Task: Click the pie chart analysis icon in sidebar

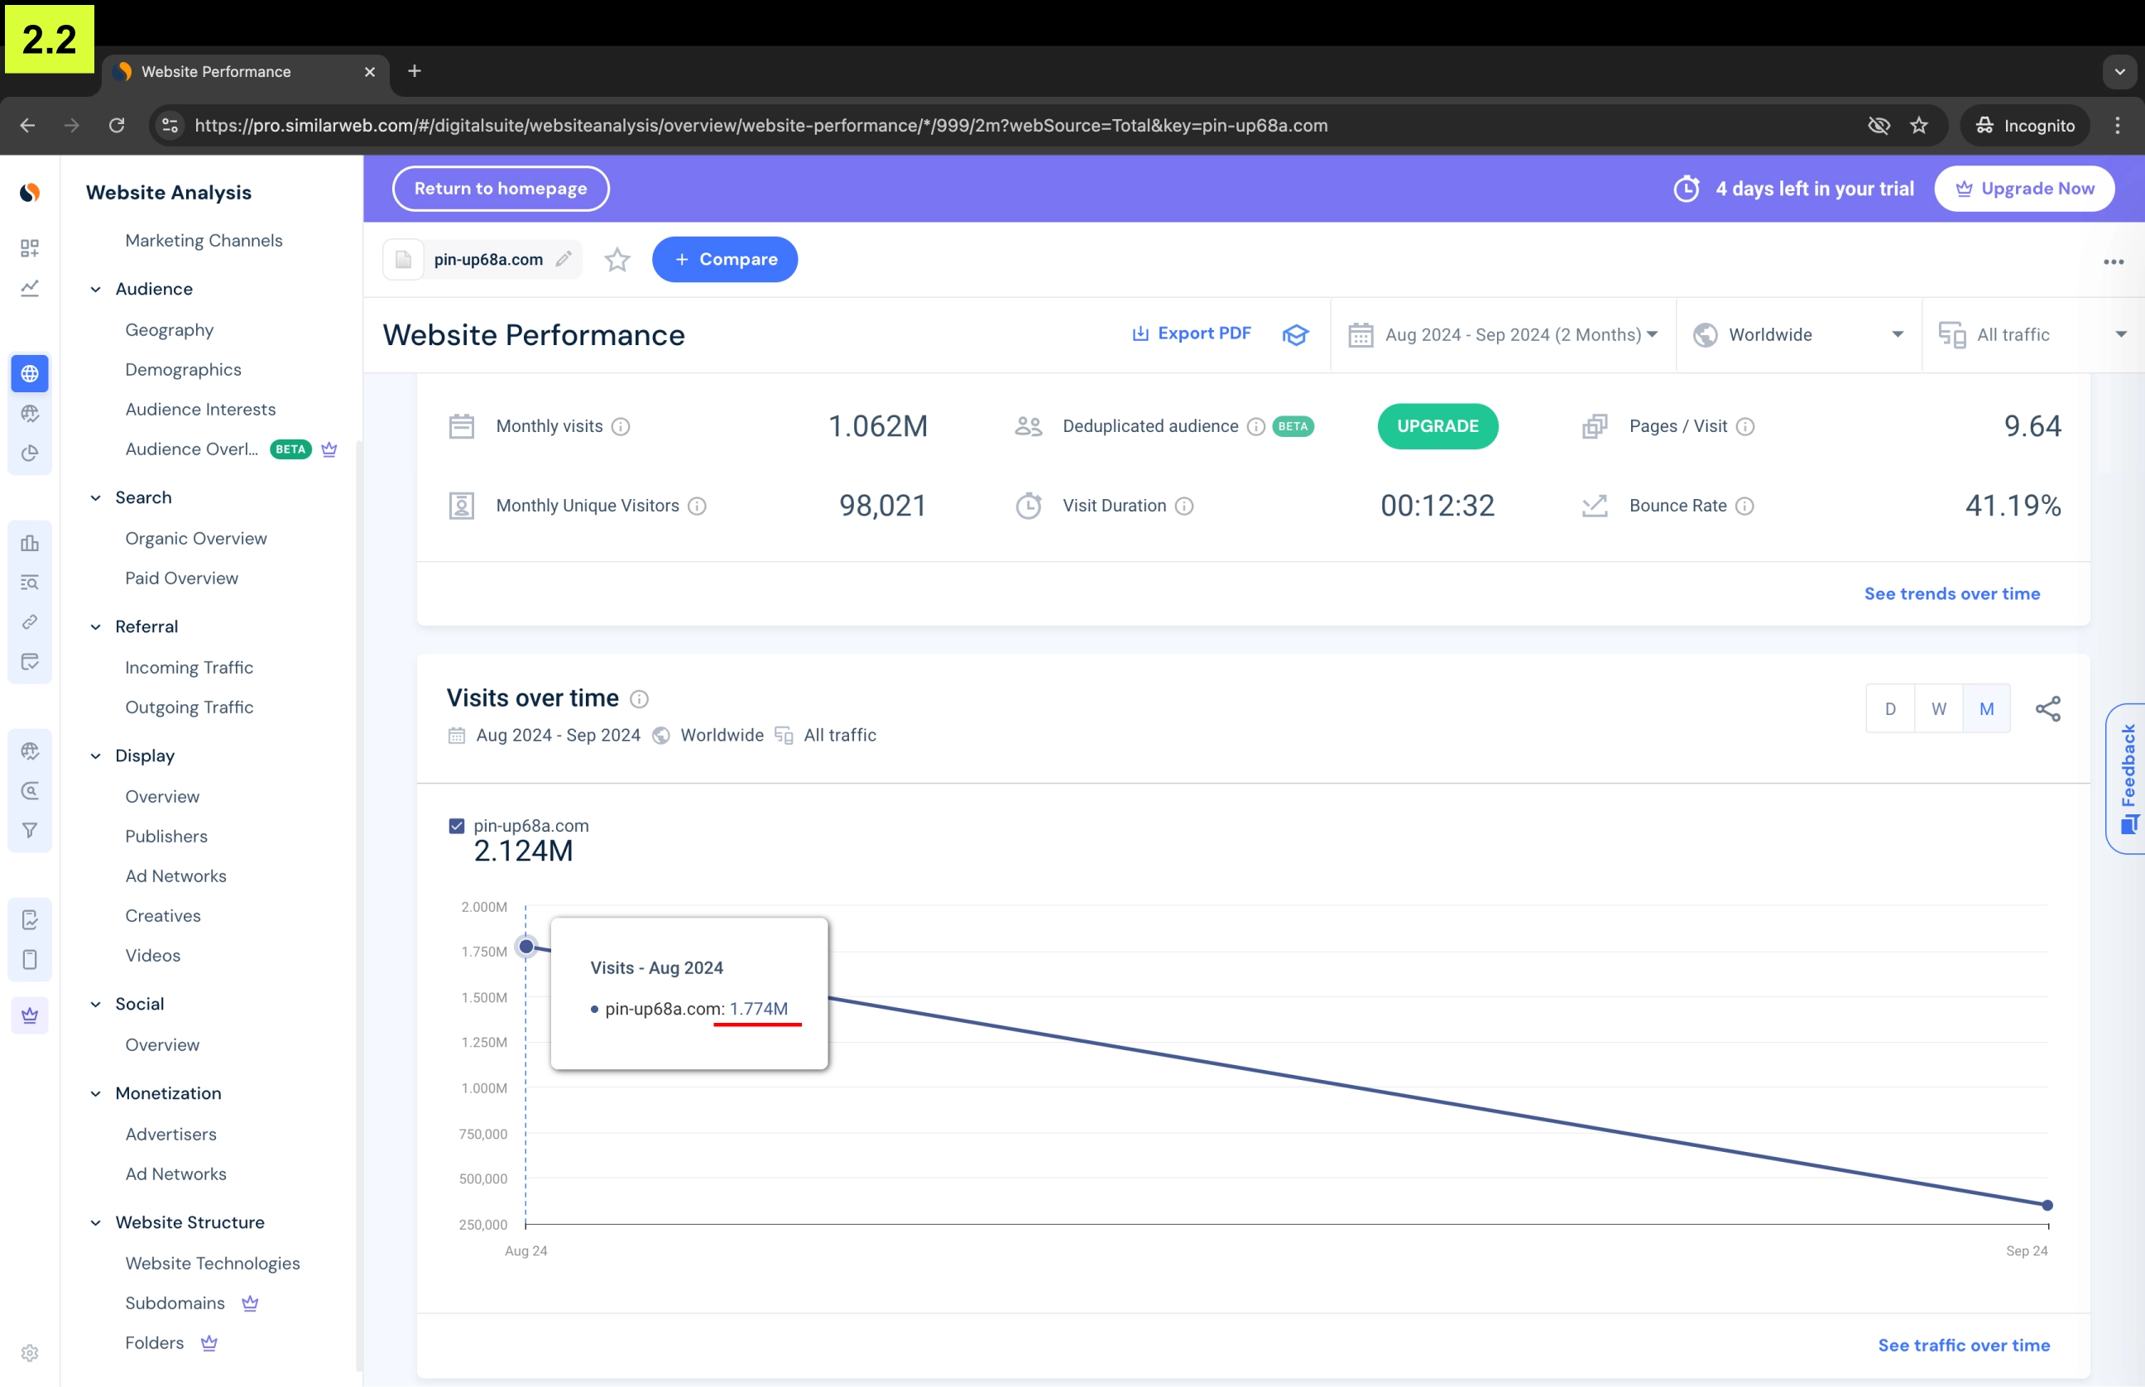Action: tap(30, 454)
